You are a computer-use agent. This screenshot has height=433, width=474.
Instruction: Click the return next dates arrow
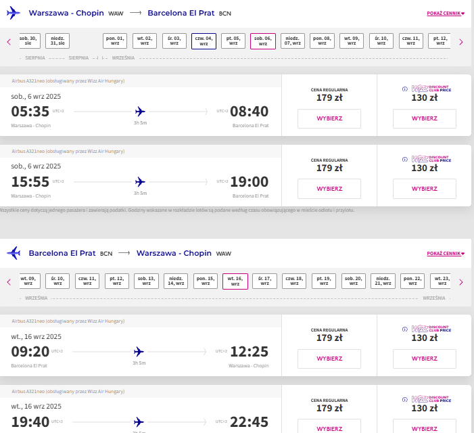tap(461, 282)
